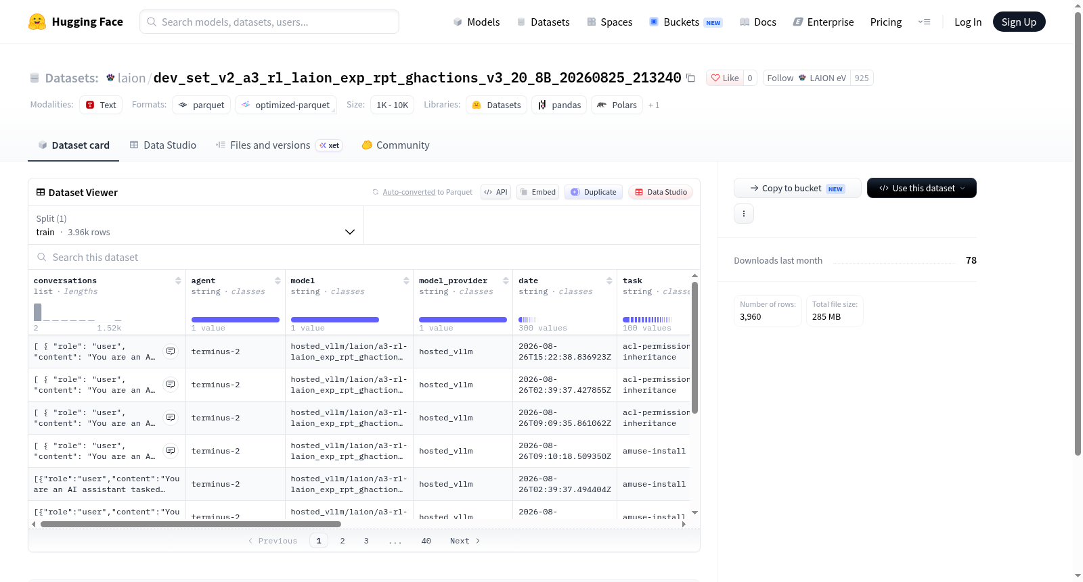Open the three-dot more options button
1083x582 pixels.
click(x=744, y=214)
